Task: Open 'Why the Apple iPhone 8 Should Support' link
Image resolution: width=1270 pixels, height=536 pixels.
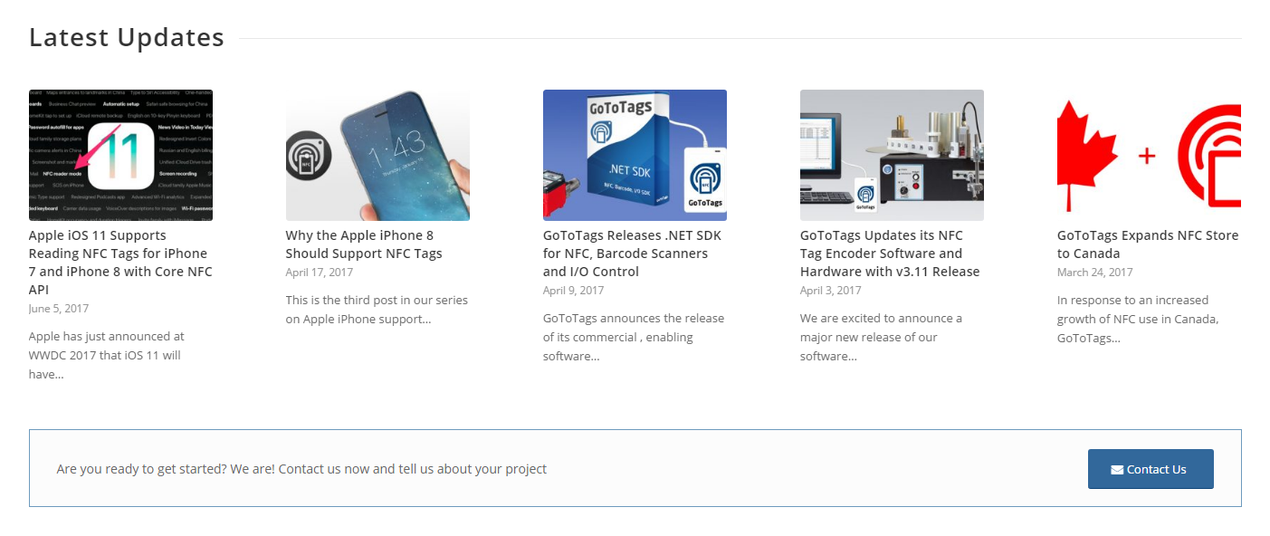Action: tap(364, 244)
